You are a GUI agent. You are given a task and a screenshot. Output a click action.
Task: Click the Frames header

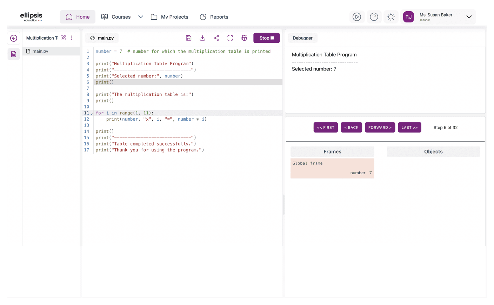(x=332, y=151)
